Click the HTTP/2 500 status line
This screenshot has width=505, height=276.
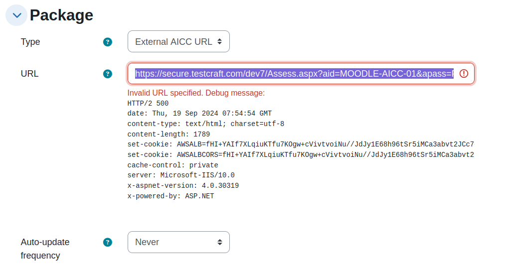tap(148, 103)
